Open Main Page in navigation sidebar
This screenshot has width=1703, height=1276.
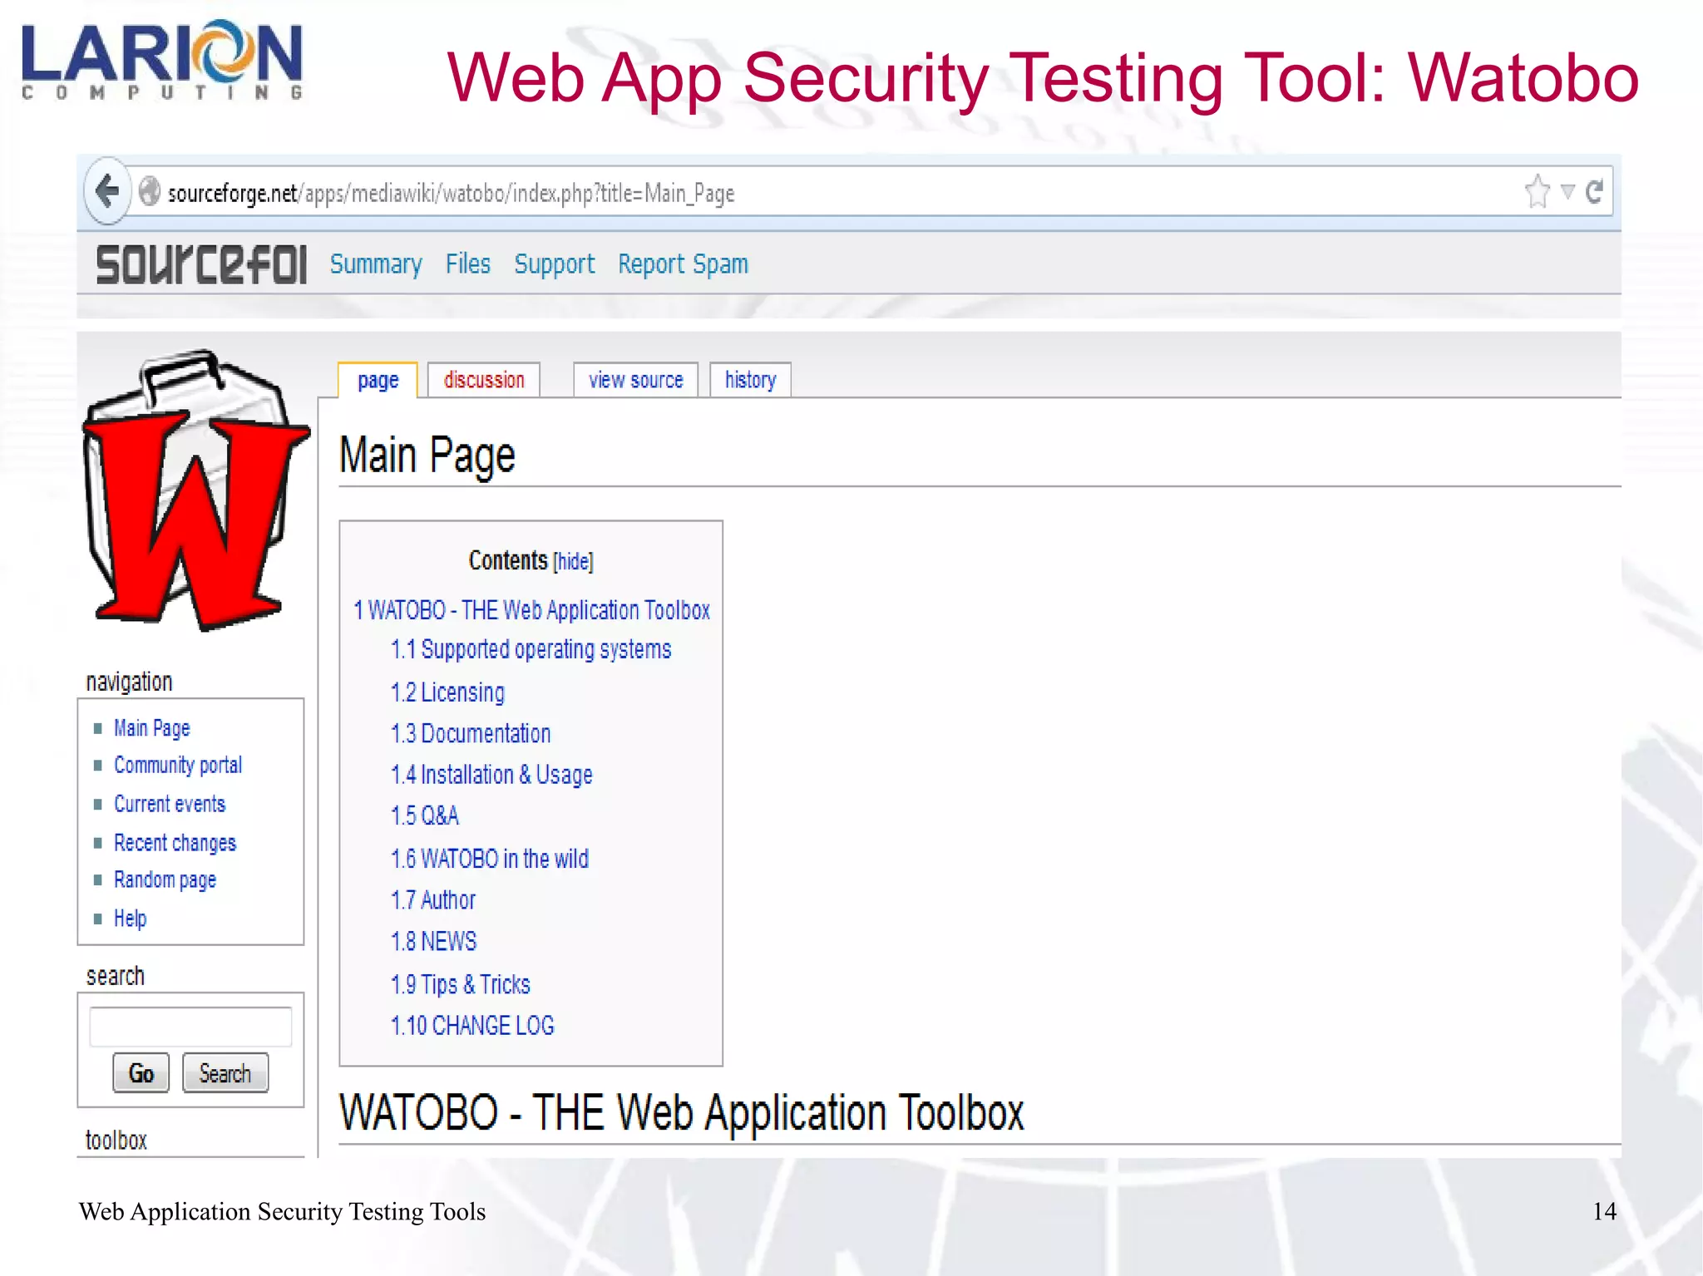[152, 728]
